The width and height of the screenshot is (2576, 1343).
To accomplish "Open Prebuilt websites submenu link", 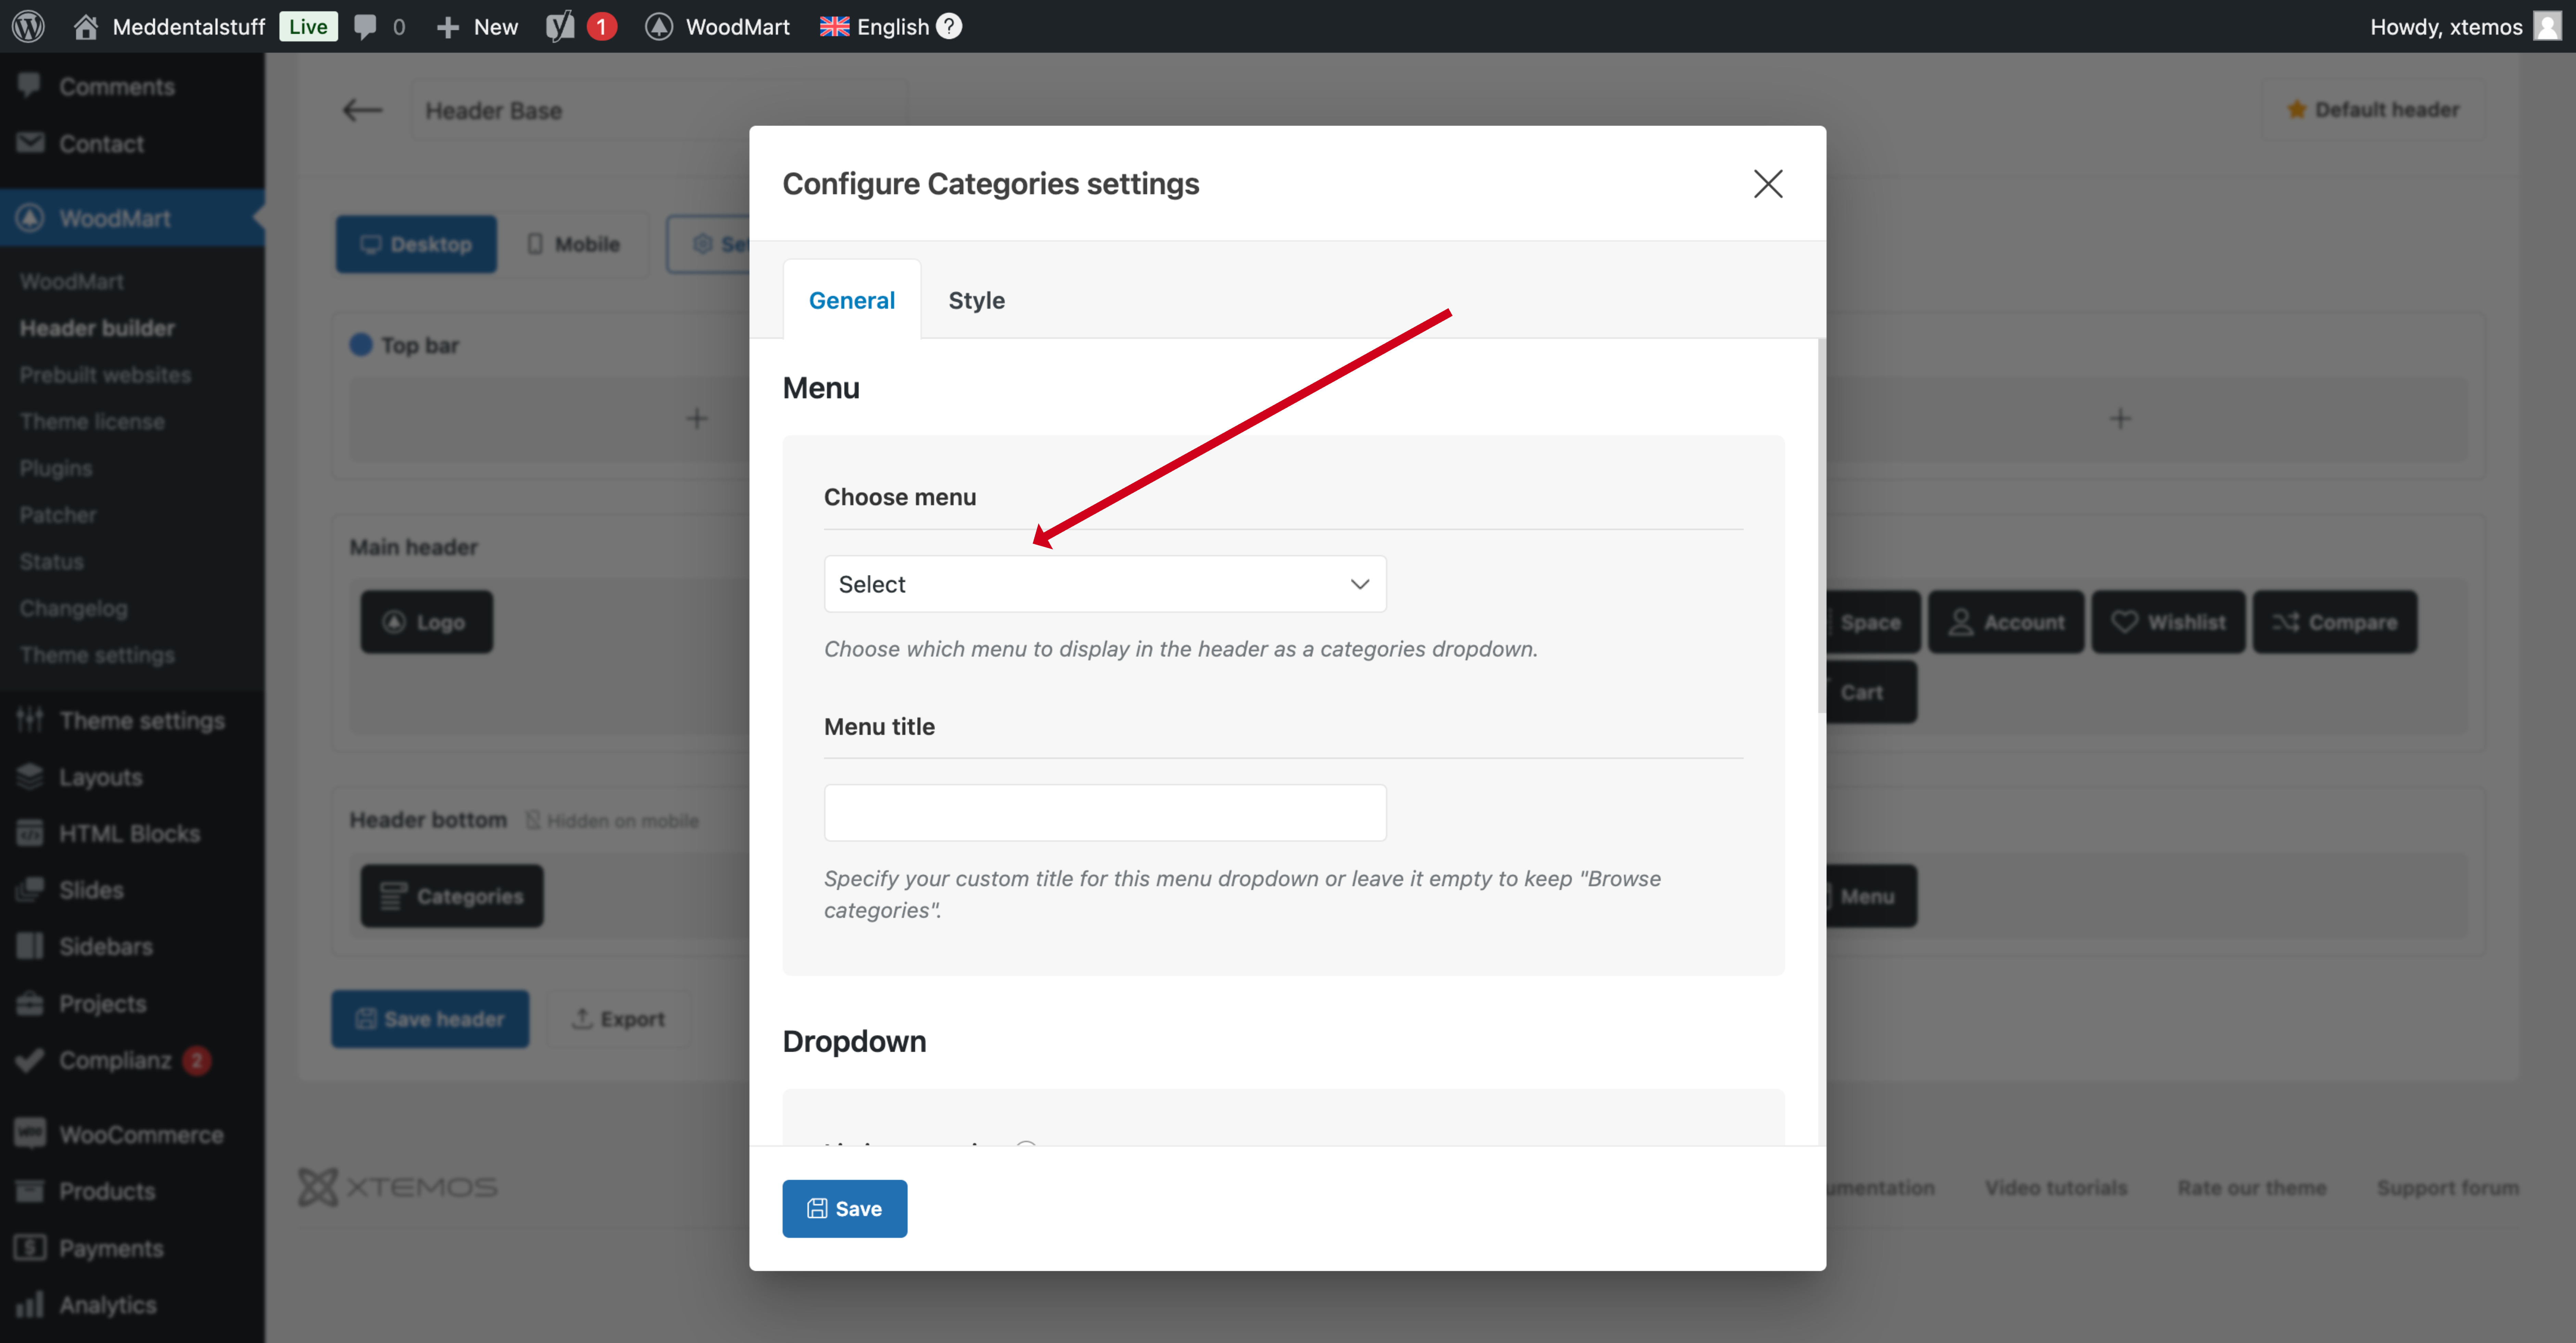I will point(105,375).
